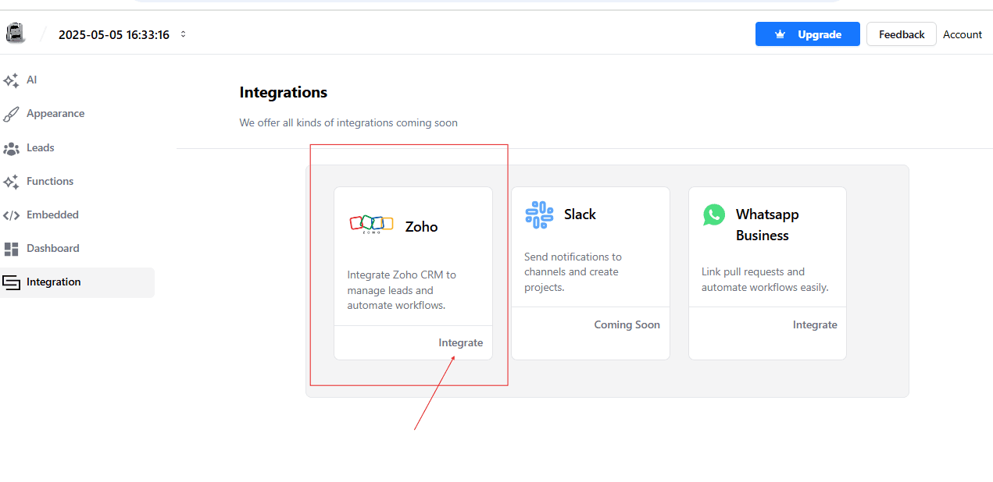Viewport: 993px width, 482px height.
Task: Click the Appearance paintbrush icon
Action: point(11,114)
